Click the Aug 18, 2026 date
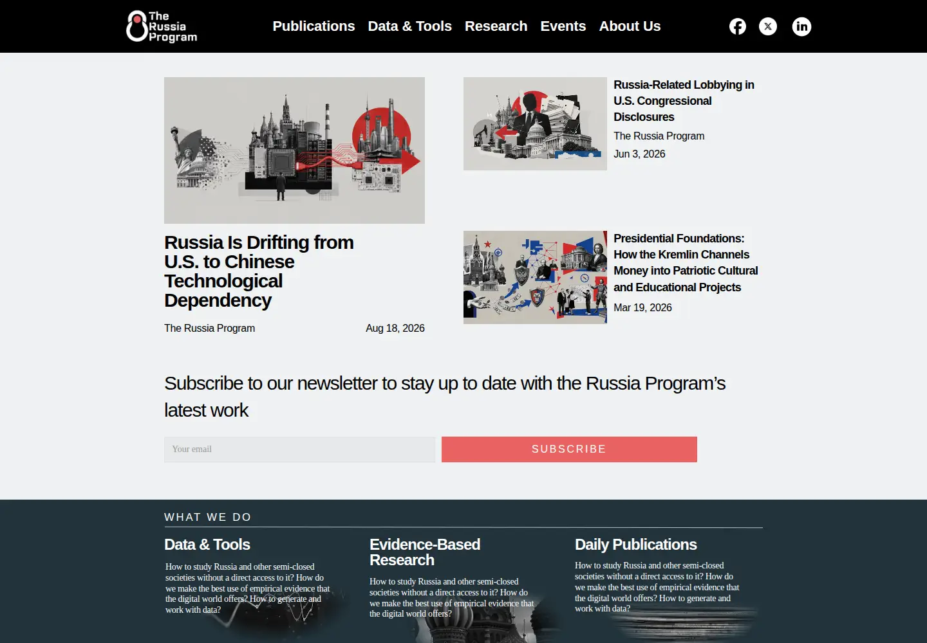 click(x=395, y=329)
